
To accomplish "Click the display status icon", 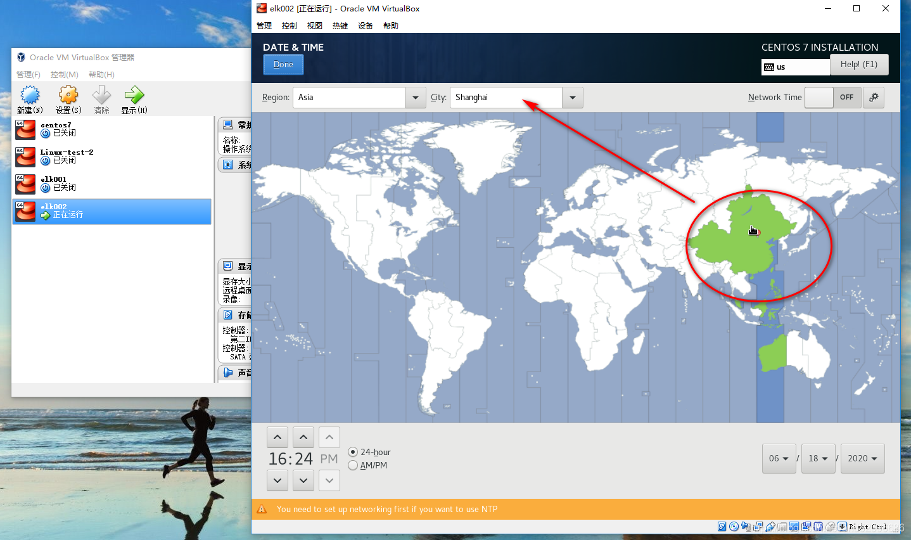I will [794, 526].
